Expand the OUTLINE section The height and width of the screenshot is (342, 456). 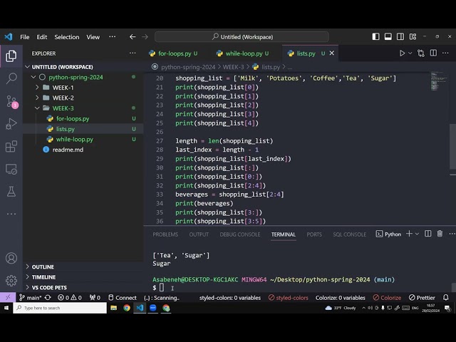(83, 266)
